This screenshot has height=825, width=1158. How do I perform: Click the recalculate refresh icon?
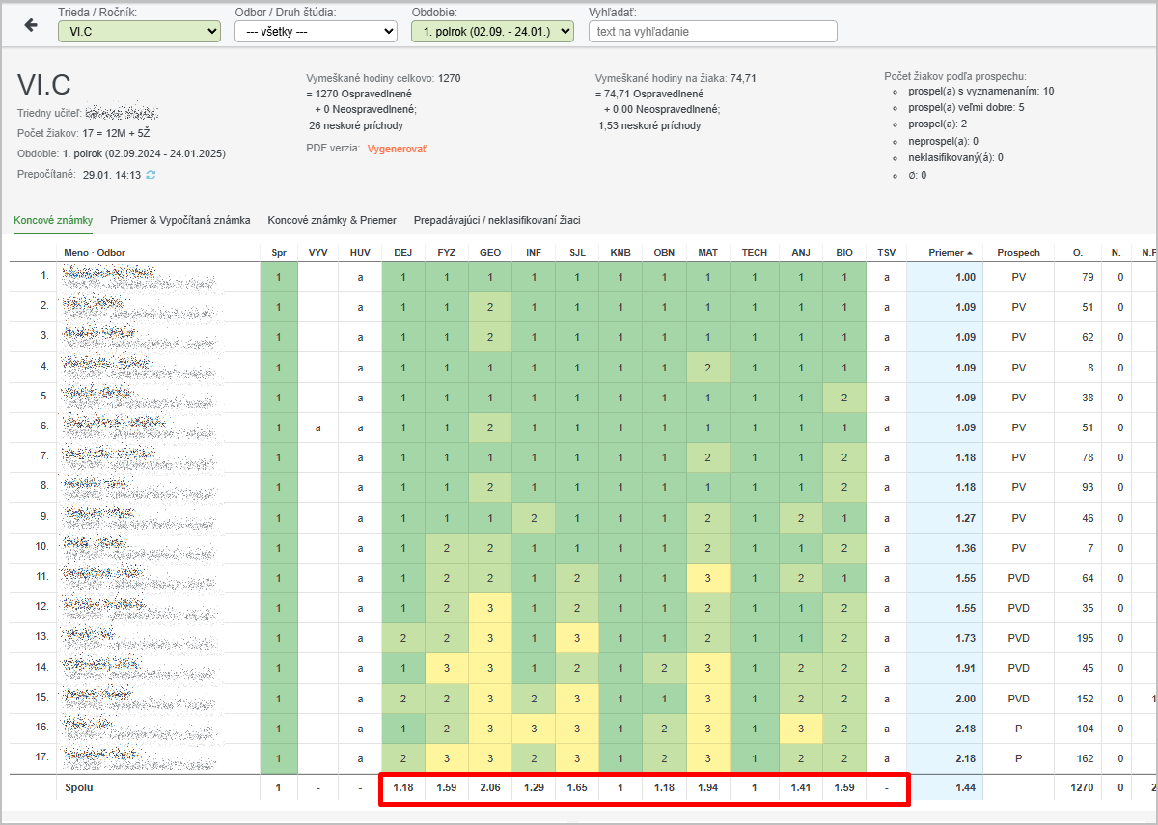[x=151, y=175]
